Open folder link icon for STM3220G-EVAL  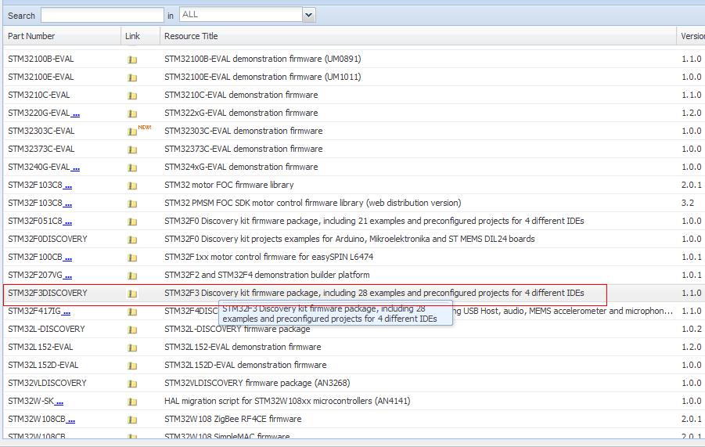(x=132, y=114)
